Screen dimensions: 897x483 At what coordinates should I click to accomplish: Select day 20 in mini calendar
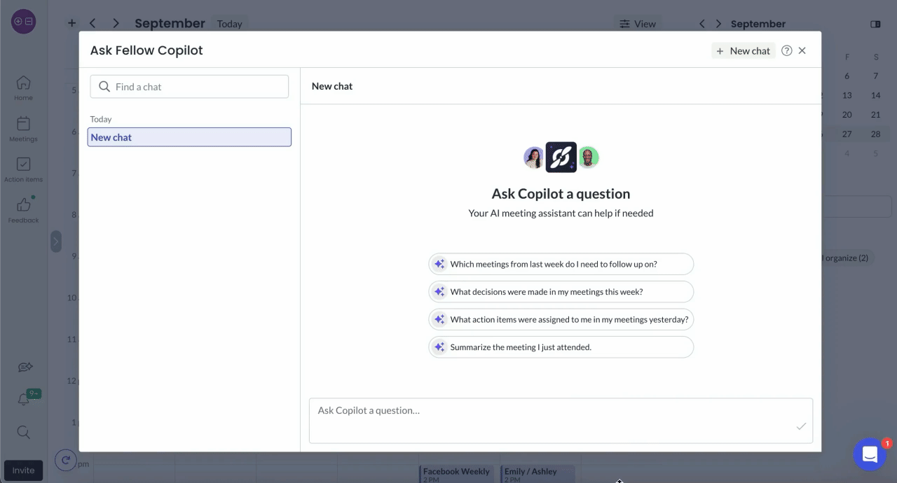[847, 114]
